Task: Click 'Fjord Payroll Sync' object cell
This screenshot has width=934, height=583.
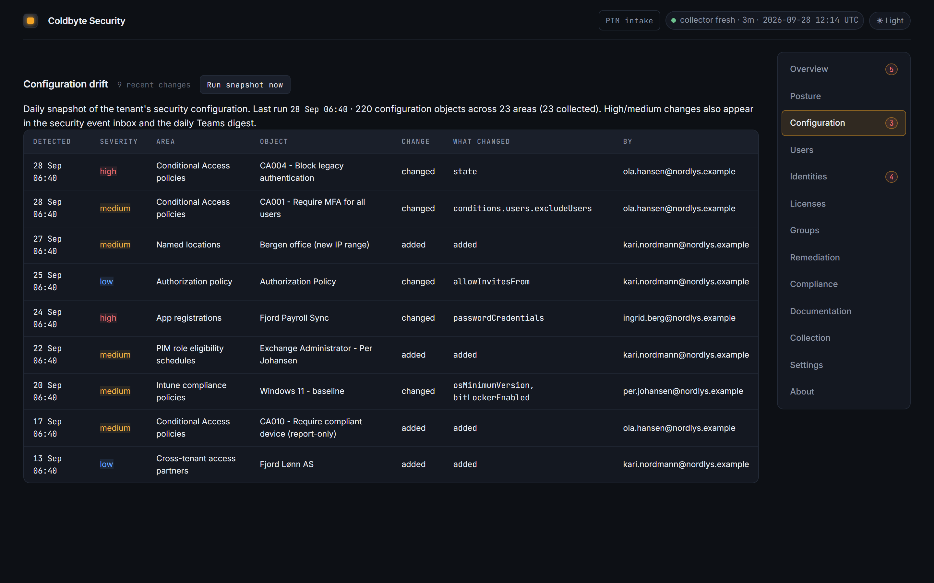Action: [x=294, y=318]
